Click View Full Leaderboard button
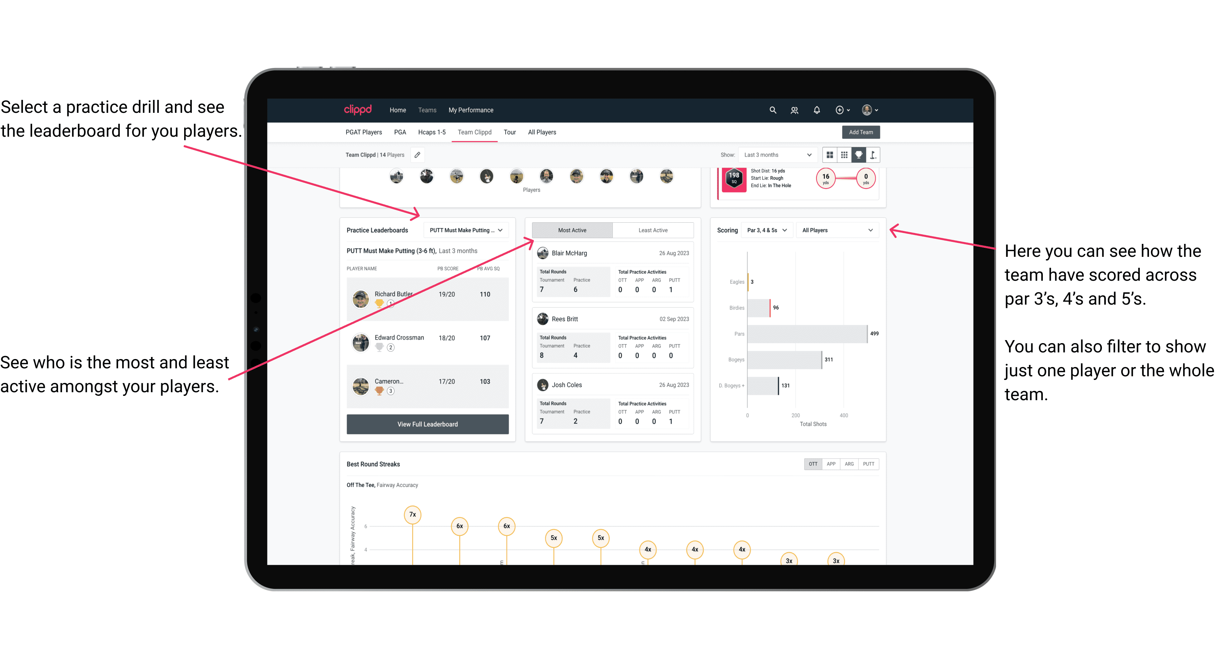Screen dimensions: 1221x657 tap(427, 424)
